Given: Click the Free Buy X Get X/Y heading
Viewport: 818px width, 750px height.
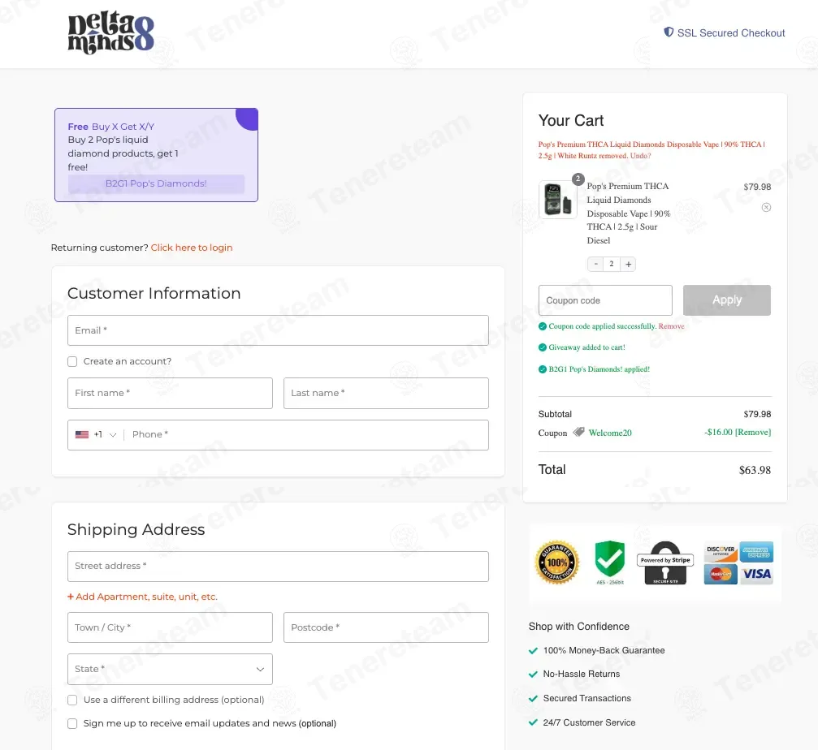Looking at the screenshot, I should [111, 127].
